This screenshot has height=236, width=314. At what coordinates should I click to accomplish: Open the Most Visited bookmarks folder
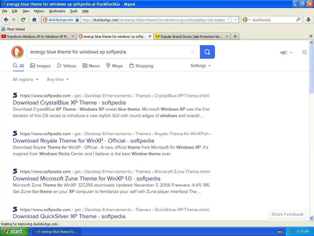tap(13, 29)
